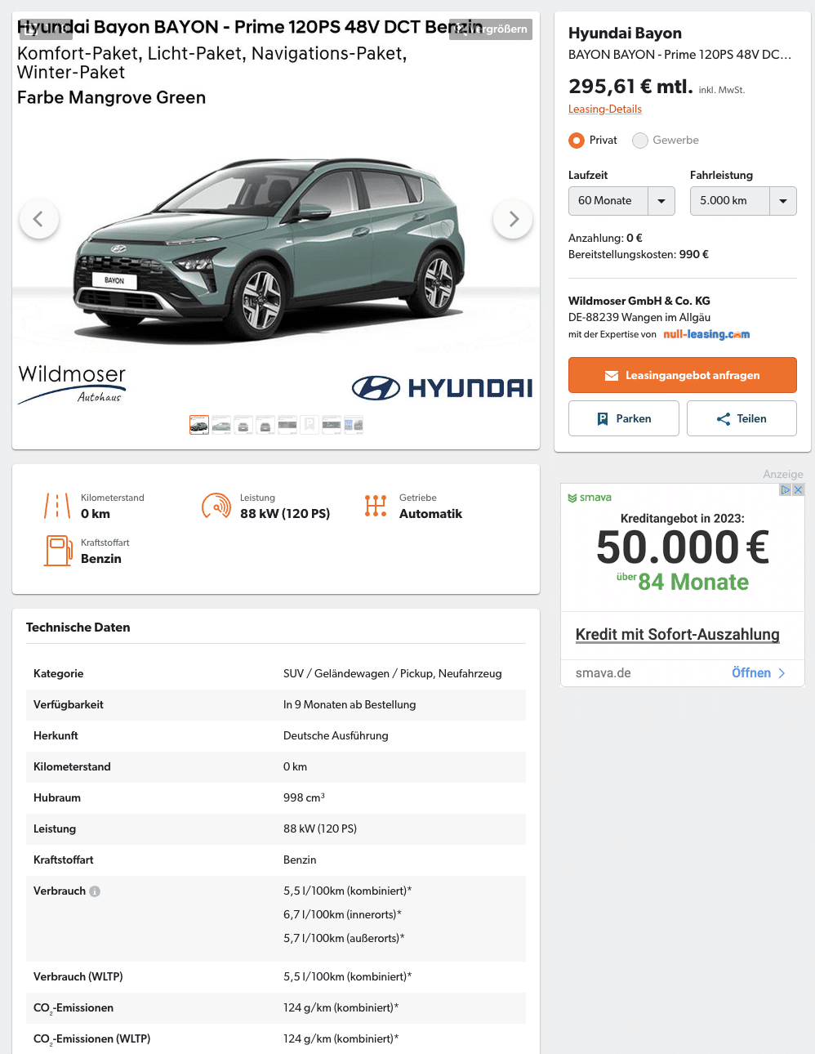Screen dimensions: 815x1054
Task: Select the last gallery thumbnail
Action: click(354, 425)
